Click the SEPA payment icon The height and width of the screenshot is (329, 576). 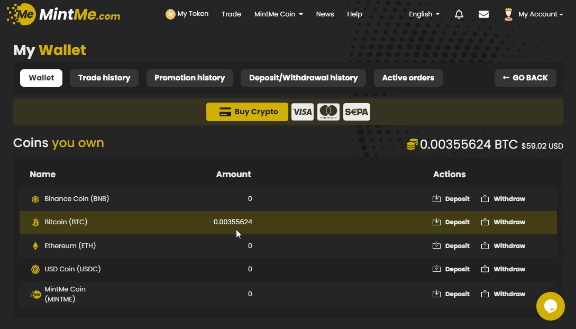pyautogui.click(x=356, y=112)
